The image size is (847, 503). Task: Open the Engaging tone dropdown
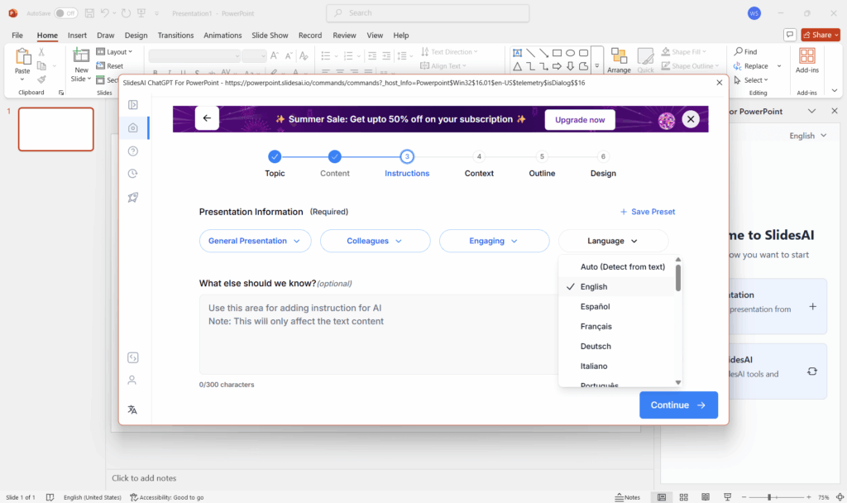494,241
